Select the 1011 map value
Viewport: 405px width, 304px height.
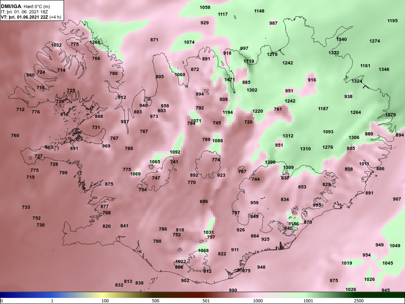coord(364,164)
